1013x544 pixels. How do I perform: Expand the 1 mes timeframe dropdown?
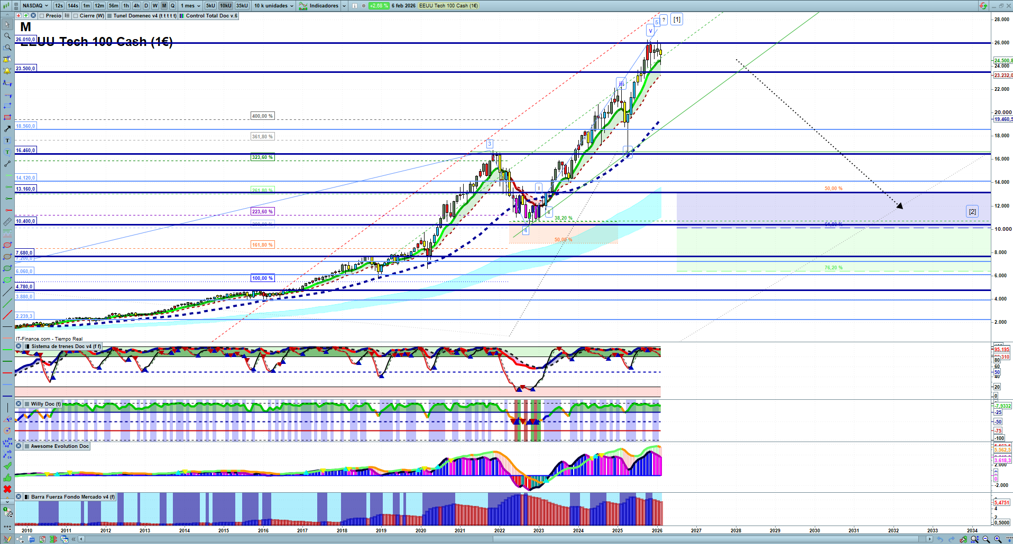click(x=190, y=6)
